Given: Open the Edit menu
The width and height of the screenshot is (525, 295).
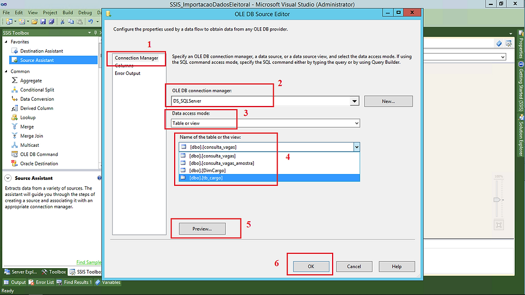Looking at the screenshot, I should (19, 13).
